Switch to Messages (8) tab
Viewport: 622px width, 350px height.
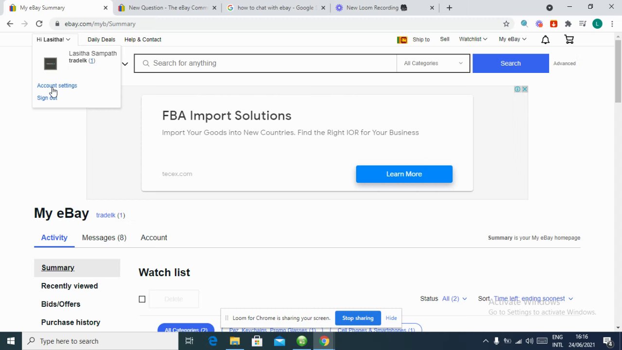(x=104, y=238)
